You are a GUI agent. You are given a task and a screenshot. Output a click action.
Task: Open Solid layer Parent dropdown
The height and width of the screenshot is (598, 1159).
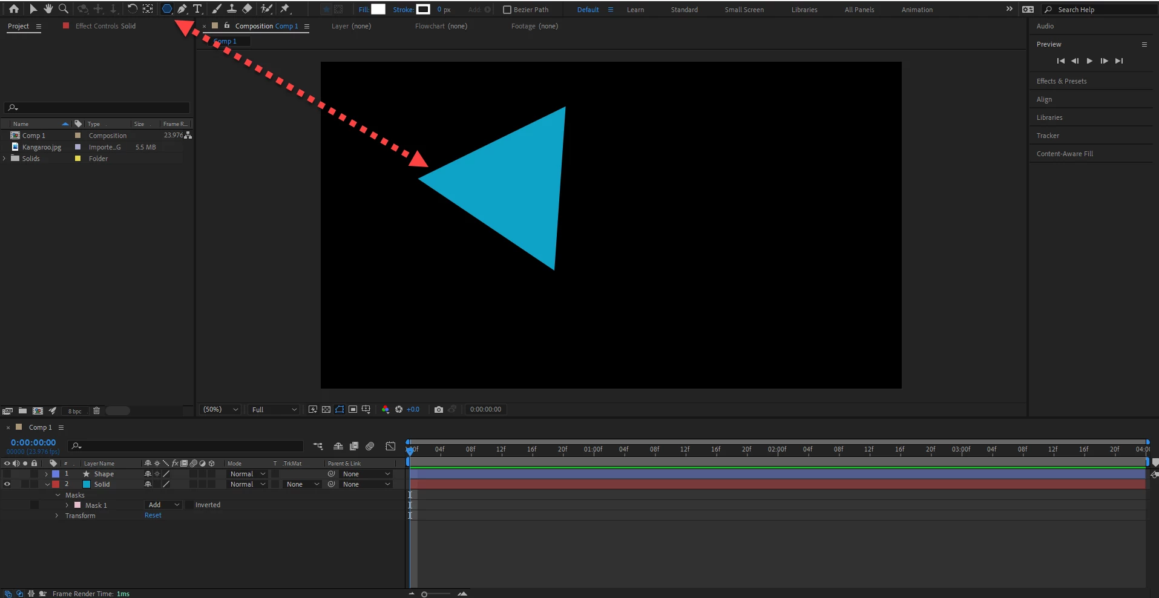(366, 484)
